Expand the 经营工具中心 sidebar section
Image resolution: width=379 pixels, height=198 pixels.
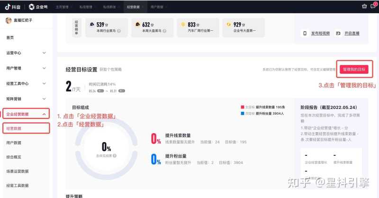(x=44, y=83)
